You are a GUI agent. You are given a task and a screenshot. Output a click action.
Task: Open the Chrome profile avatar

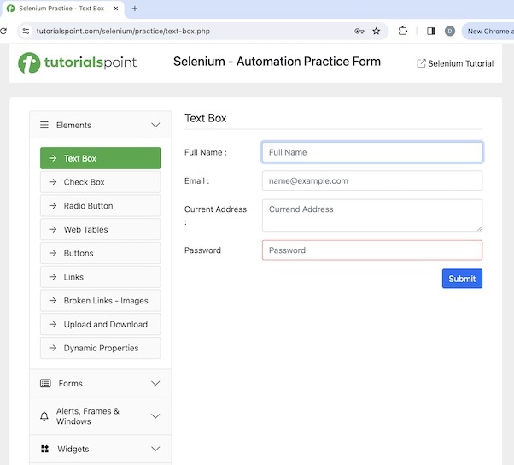(450, 31)
